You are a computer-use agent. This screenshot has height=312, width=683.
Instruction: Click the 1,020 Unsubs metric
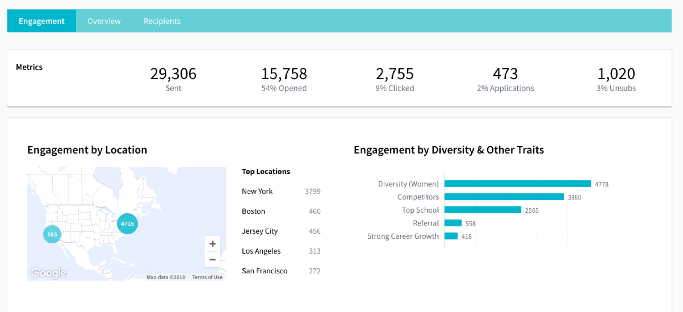[616, 79]
